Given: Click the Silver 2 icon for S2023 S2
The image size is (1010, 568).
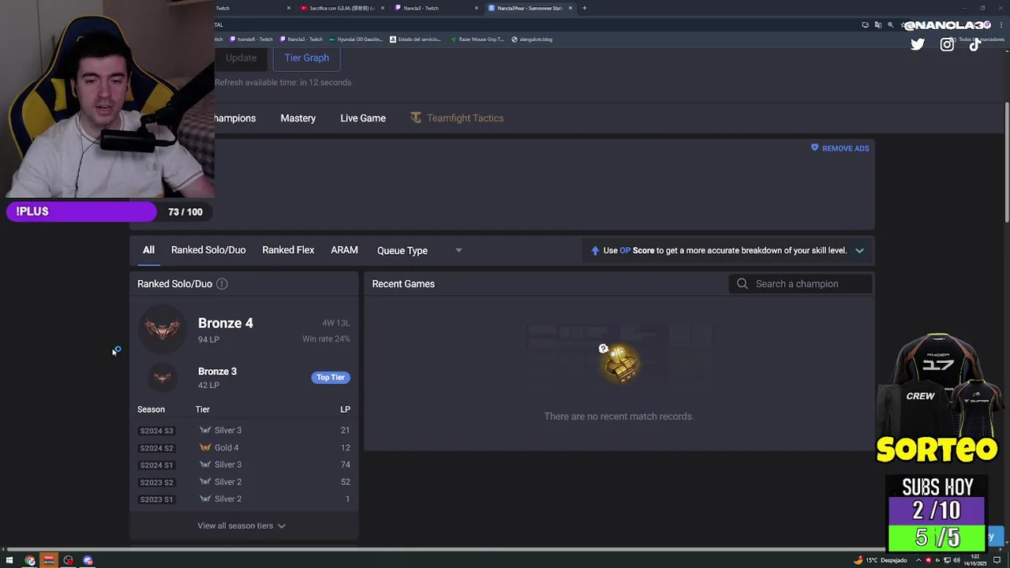Looking at the screenshot, I should pyautogui.click(x=205, y=482).
